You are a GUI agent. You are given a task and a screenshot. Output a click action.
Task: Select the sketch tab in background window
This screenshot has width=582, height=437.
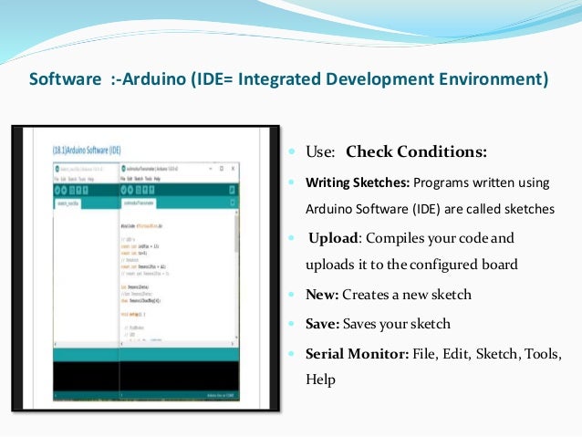[68, 203]
